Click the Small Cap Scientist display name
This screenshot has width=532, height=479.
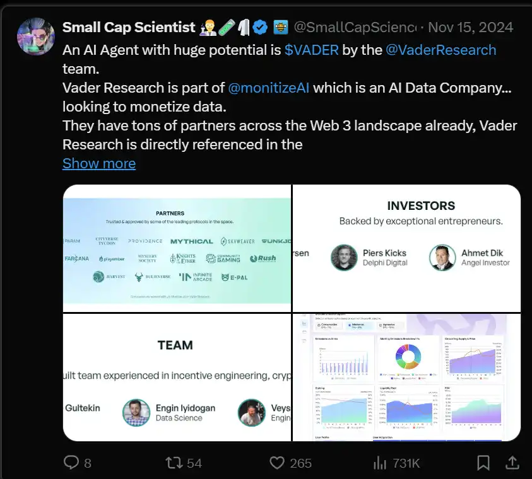[x=129, y=27]
